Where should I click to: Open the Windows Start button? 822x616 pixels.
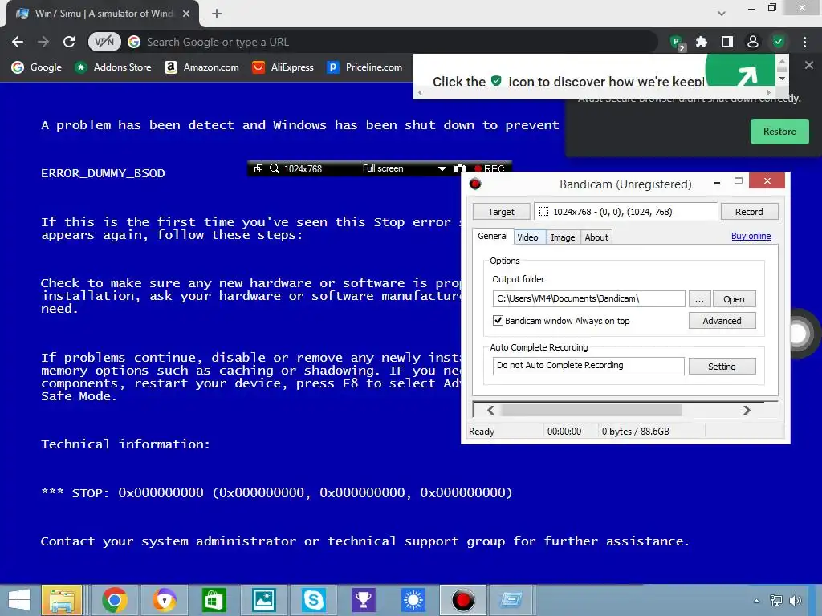(19, 600)
